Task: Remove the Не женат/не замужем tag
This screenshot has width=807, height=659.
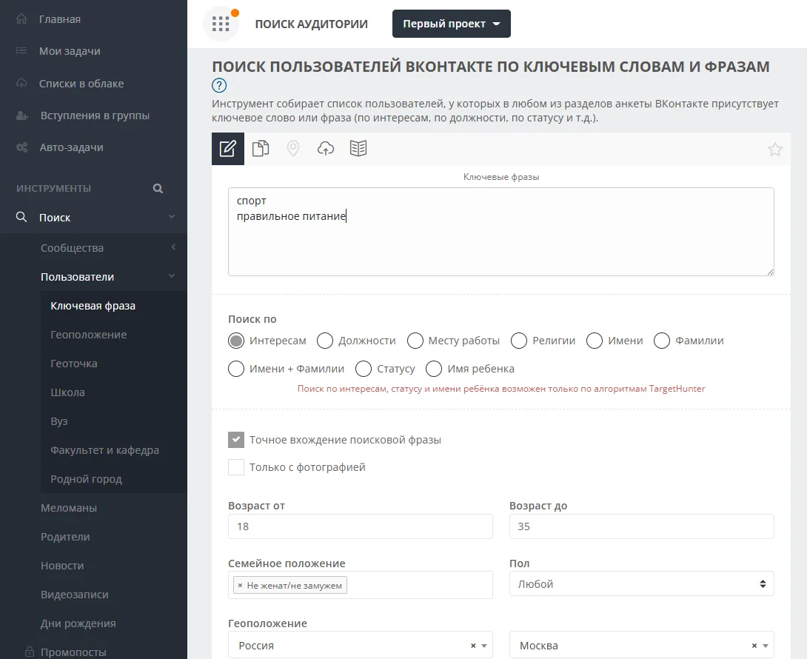Action: point(240,586)
